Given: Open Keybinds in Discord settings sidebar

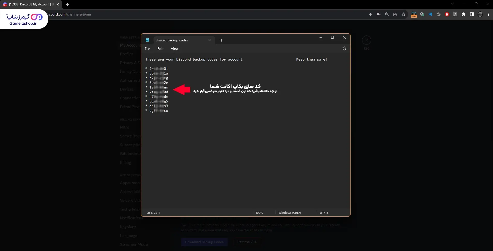Looking at the screenshot, I should (128, 227).
